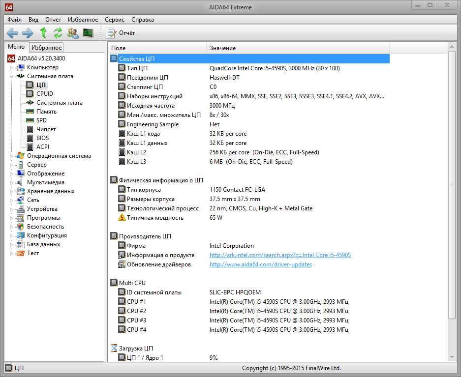This screenshot has height=377, width=461.
Task: Select the Тип ЦП row
Action: 250,68
